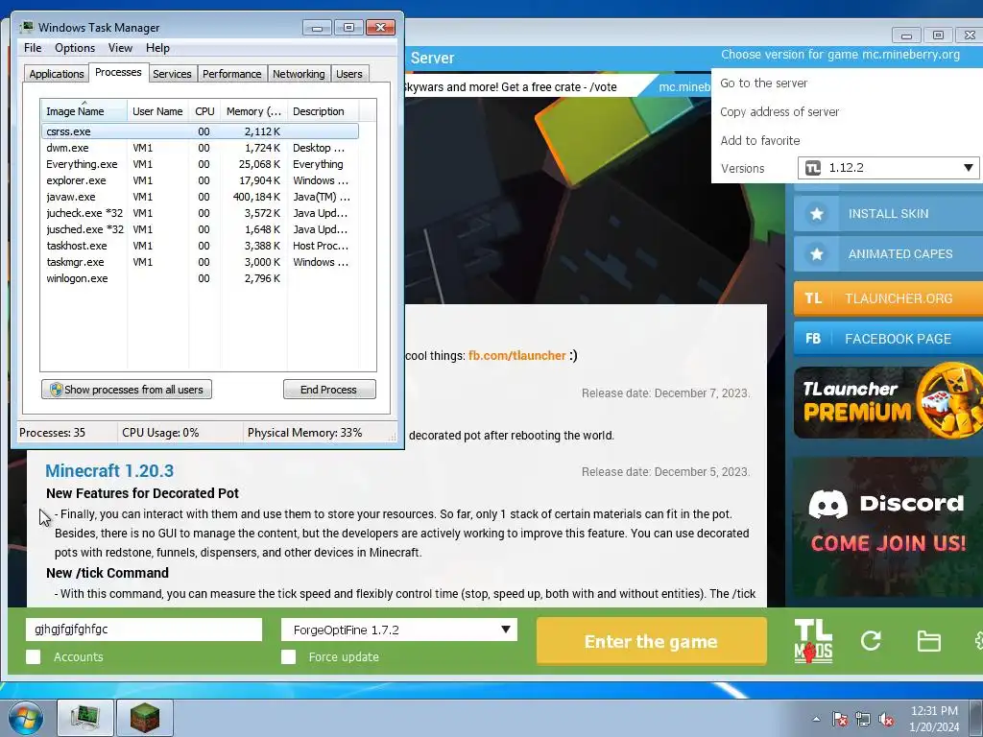Viewport: 983px width, 737px height.
Task: Open the Help menu in Task Manager
Action: coord(157,48)
